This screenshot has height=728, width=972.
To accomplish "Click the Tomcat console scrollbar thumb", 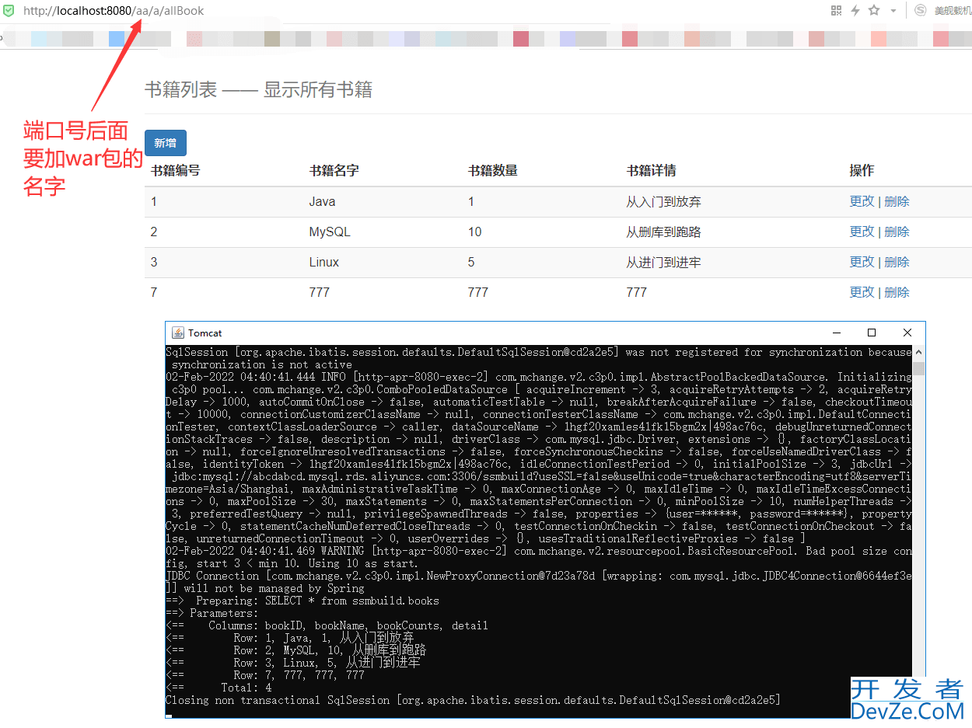I will click(x=919, y=367).
